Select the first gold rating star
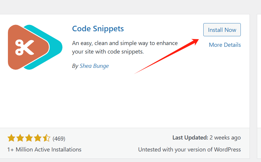Viewport: 261px width, 162px height. (11, 138)
